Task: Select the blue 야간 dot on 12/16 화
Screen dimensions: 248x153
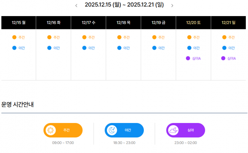Action: (49, 48)
